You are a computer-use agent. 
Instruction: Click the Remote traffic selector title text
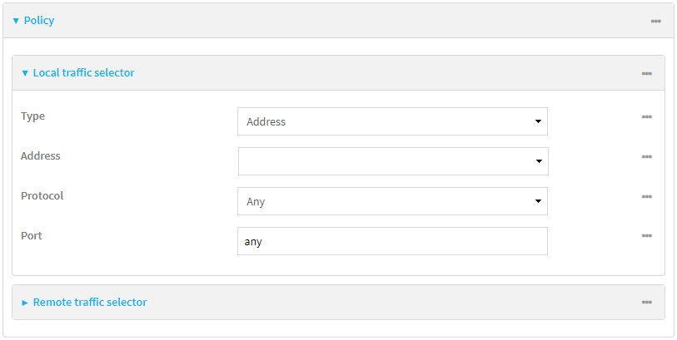pos(90,303)
